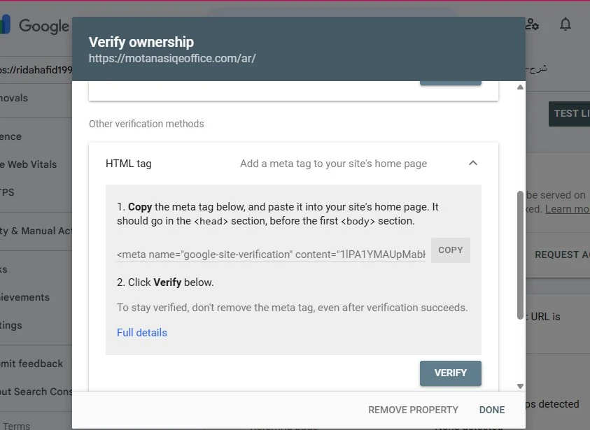Screen dimensions: 590x430
Task: Click the dialog's vertical scrollbar thumb
Action: (x=520, y=255)
